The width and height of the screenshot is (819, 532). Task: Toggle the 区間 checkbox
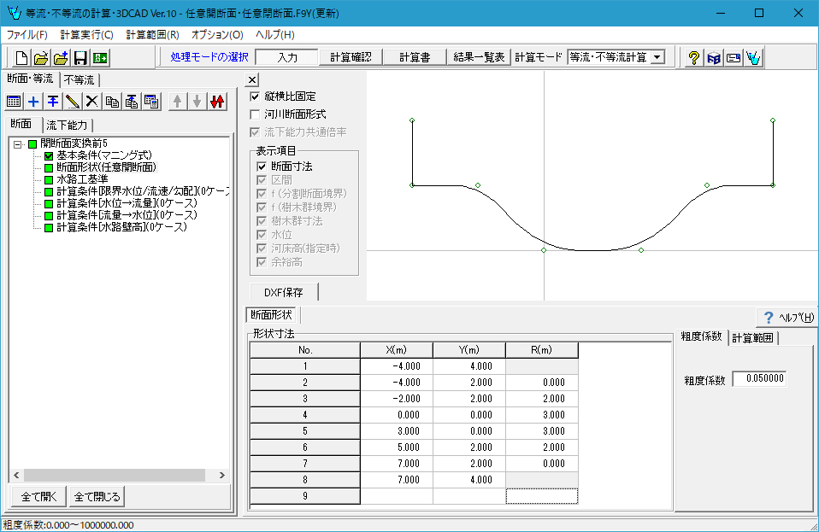pyautogui.click(x=262, y=180)
